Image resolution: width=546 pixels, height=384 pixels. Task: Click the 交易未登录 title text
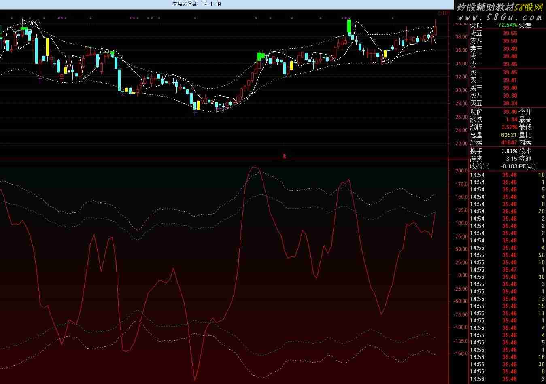tap(185, 4)
